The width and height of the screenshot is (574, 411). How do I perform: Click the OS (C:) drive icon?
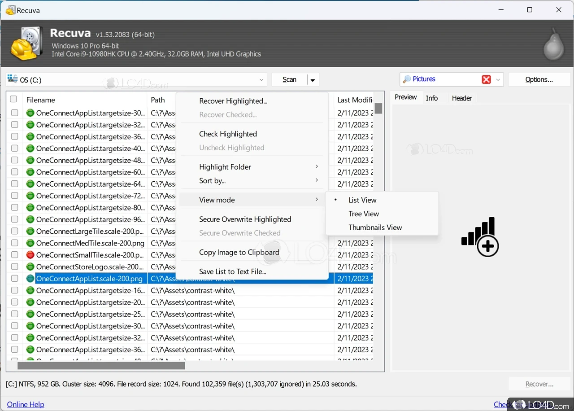pos(13,79)
